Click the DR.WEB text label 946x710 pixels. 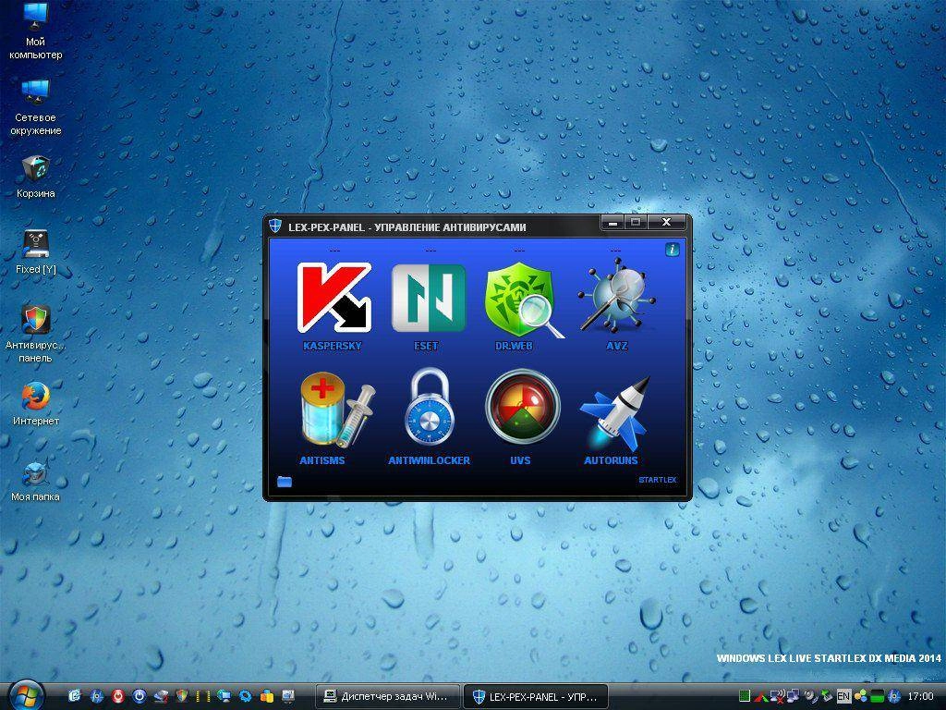(x=514, y=346)
